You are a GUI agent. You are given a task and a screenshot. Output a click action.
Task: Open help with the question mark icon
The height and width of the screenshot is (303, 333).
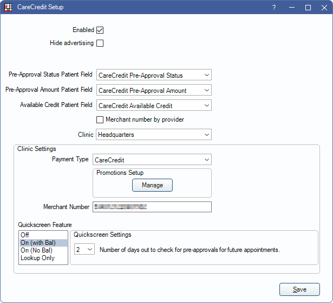(274, 8)
